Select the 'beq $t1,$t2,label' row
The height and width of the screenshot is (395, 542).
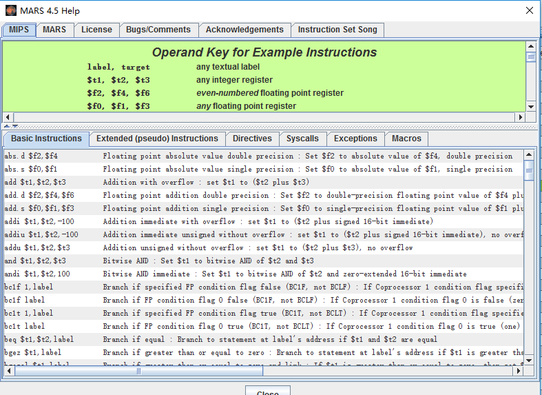263,340
